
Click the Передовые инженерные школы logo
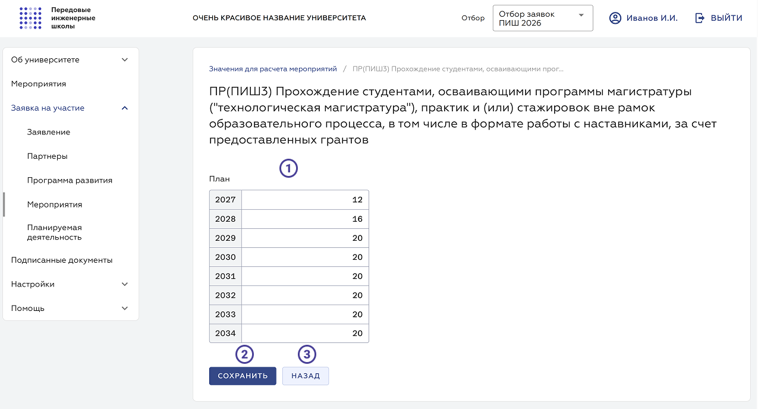point(57,18)
